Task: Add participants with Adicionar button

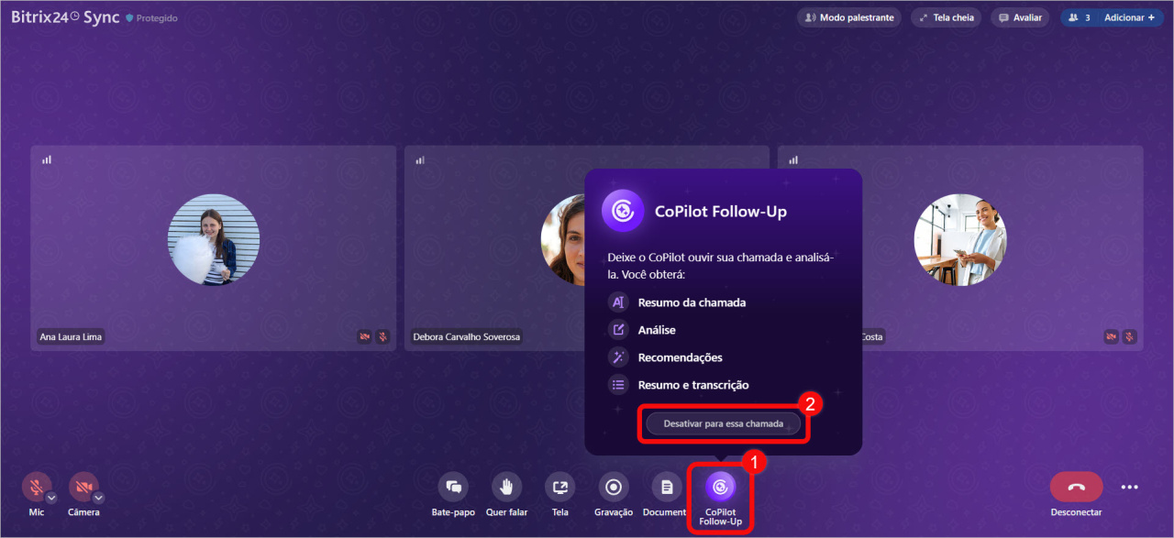Action: 1129,17
